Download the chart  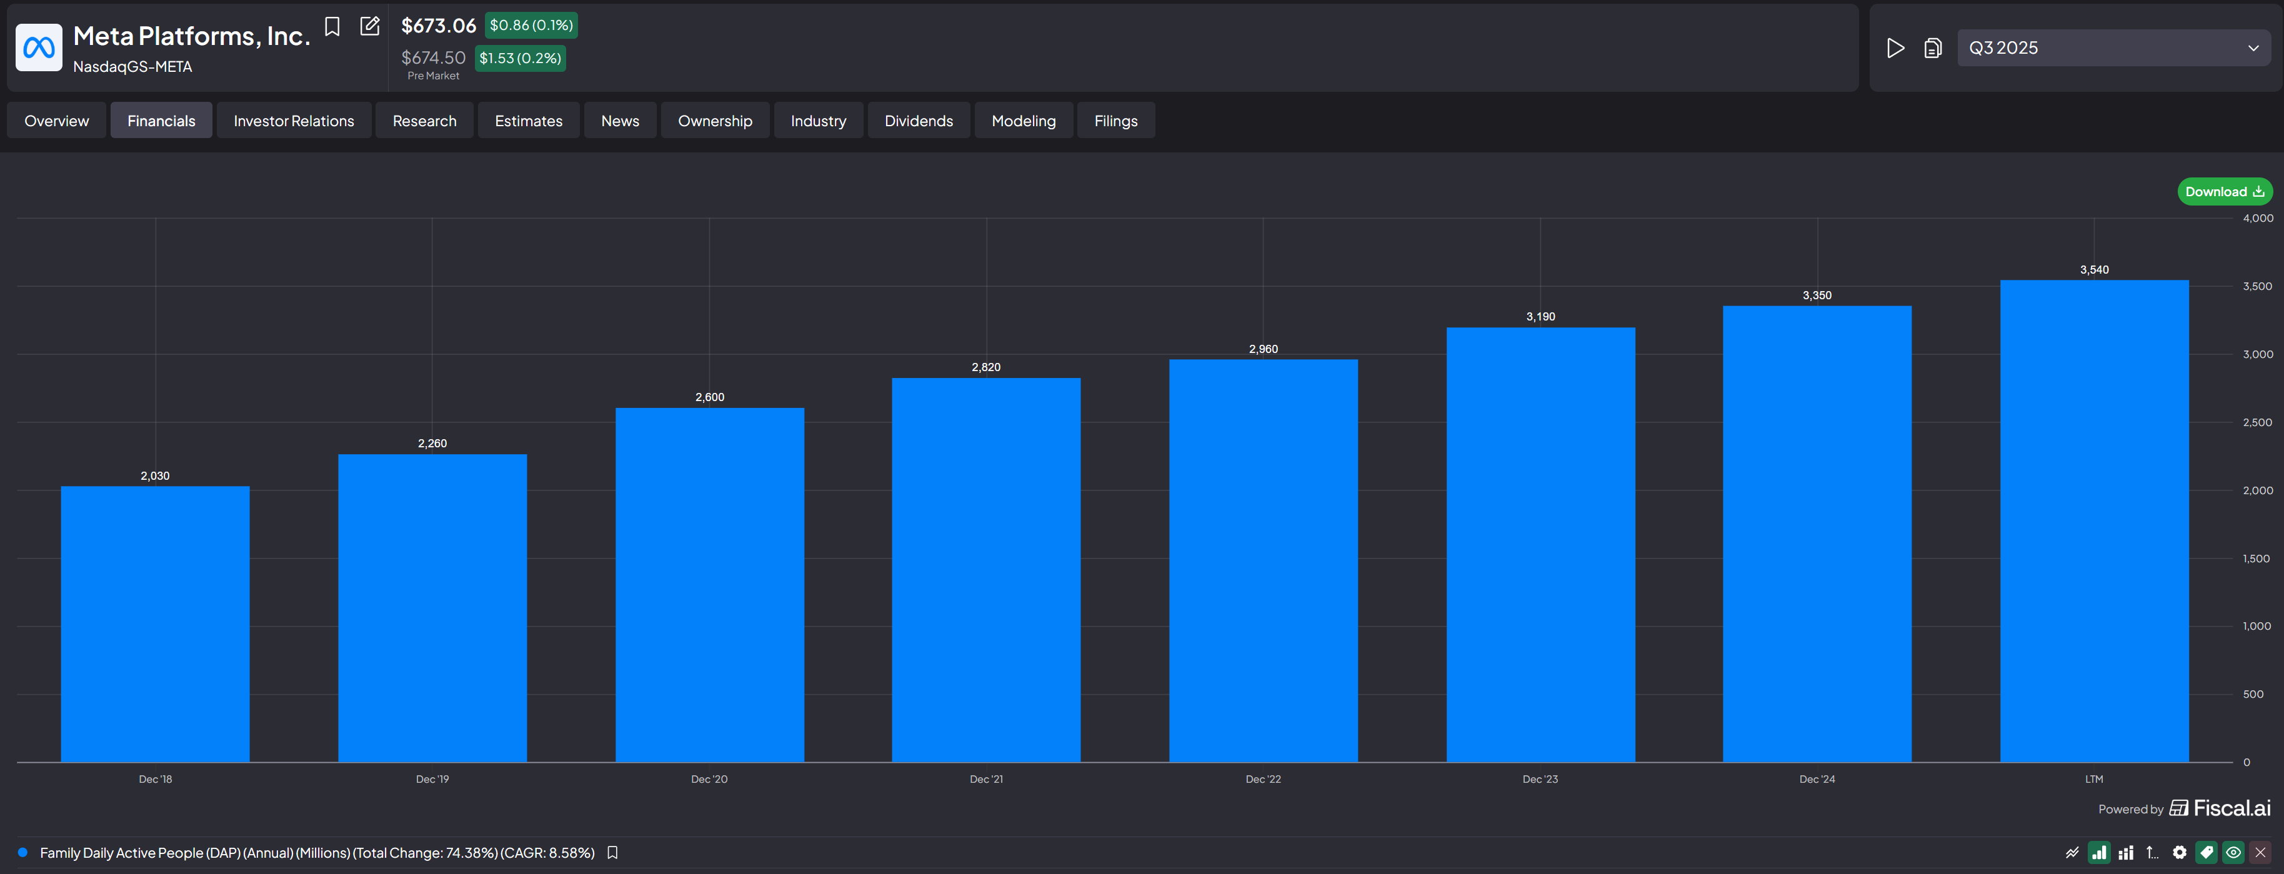(2224, 191)
